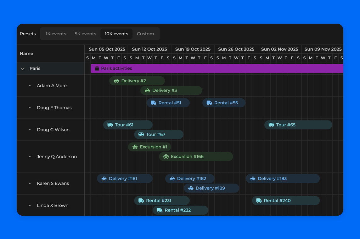This screenshot has width=360, height=239.
Task: Click the bus icon on Tour #65
Action: click(271, 125)
